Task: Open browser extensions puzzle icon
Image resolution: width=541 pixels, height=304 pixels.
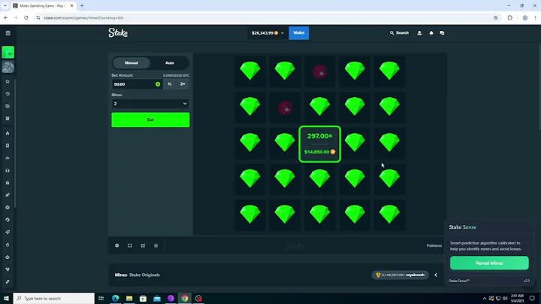Action: pyautogui.click(x=510, y=17)
